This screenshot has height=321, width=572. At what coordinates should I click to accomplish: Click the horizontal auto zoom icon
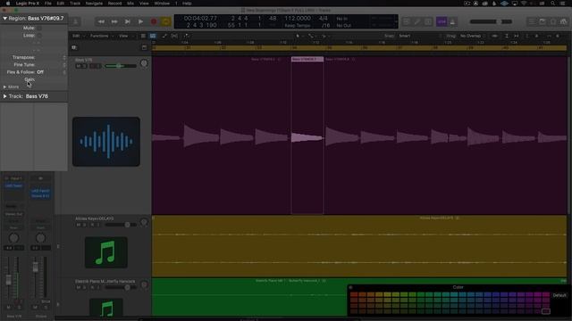point(517,36)
